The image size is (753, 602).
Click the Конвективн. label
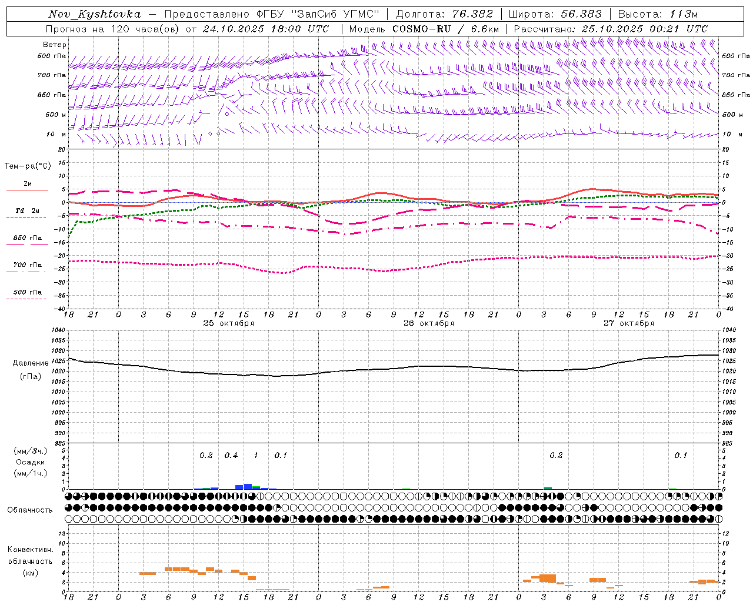coord(30,550)
